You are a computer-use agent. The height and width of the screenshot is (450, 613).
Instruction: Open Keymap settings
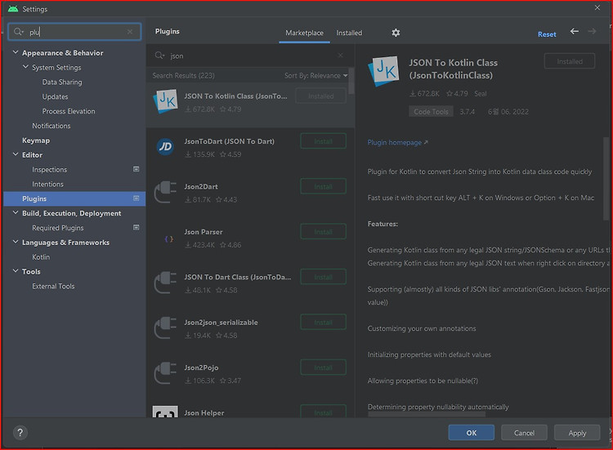(x=36, y=140)
